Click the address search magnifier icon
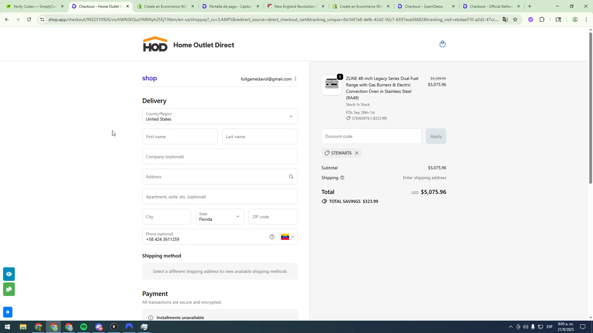593x333 pixels. click(291, 177)
